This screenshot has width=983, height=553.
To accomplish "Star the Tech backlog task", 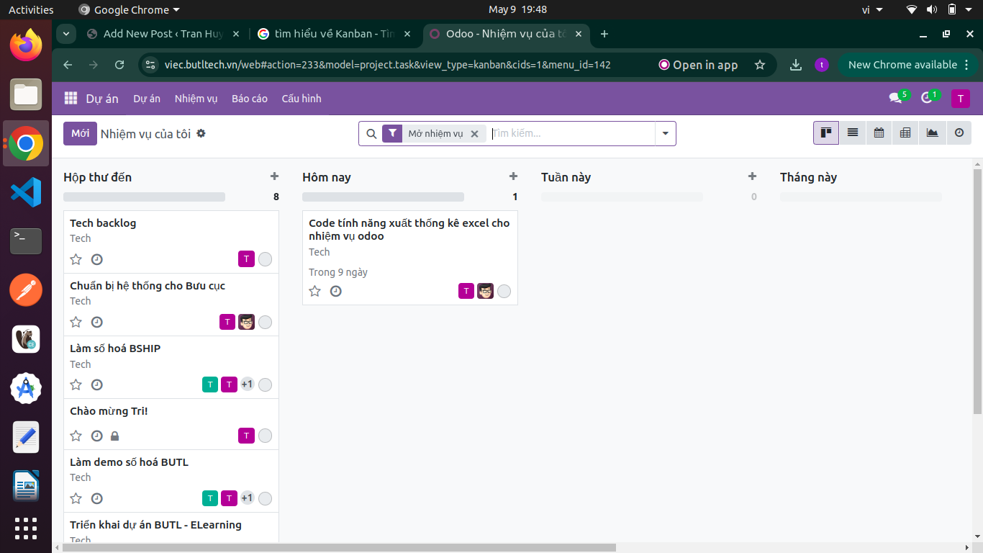I will coord(76,259).
